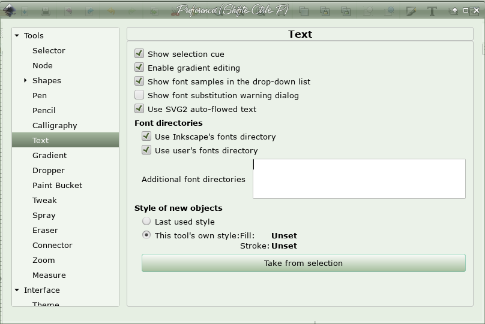Disable Enable gradient editing checkbox
Image resolution: width=485 pixels, height=324 pixels.
(139, 67)
